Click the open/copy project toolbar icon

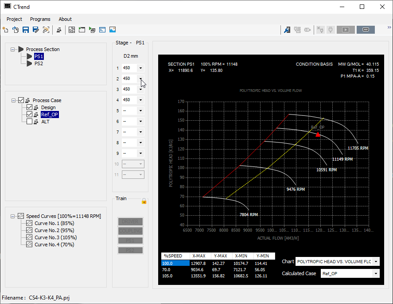click(x=16, y=30)
